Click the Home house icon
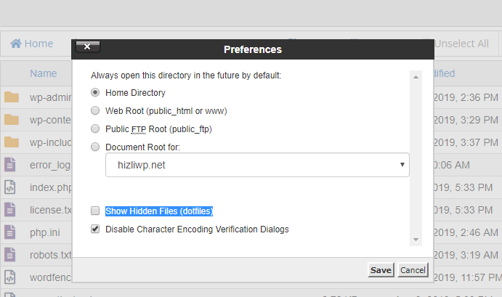This screenshot has height=297, width=502. (x=16, y=43)
